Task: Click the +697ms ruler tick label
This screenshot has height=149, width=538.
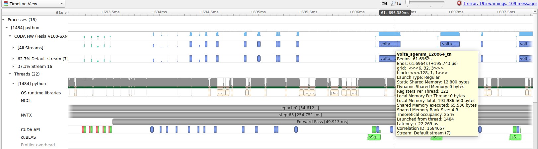Action: point(456,12)
